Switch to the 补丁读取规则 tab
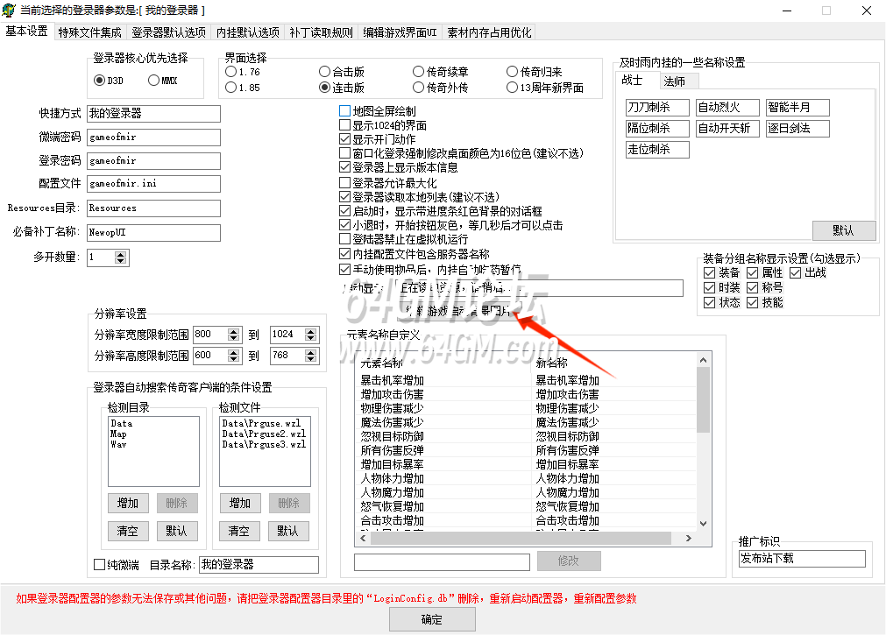This screenshot has height=635, width=886. [321, 32]
